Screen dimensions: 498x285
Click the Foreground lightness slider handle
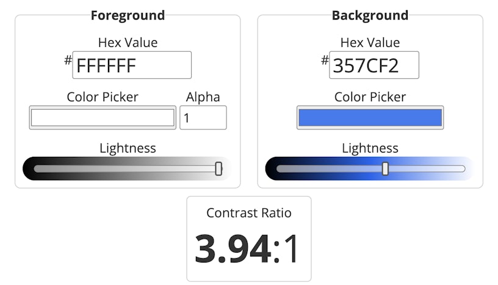(218, 169)
